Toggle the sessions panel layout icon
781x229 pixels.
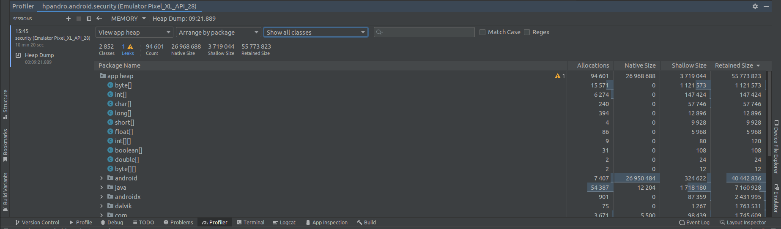click(89, 19)
